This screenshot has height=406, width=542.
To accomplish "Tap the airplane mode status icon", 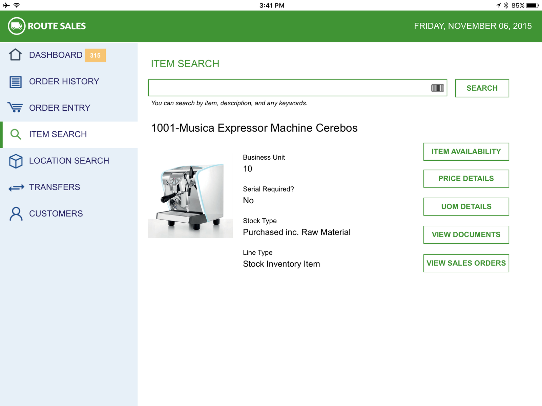I will click(6, 5).
